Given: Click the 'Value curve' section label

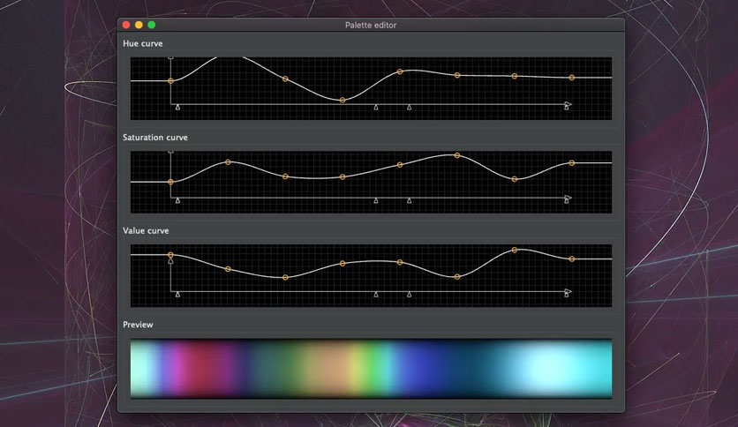Looking at the screenshot, I should coord(146,231).
